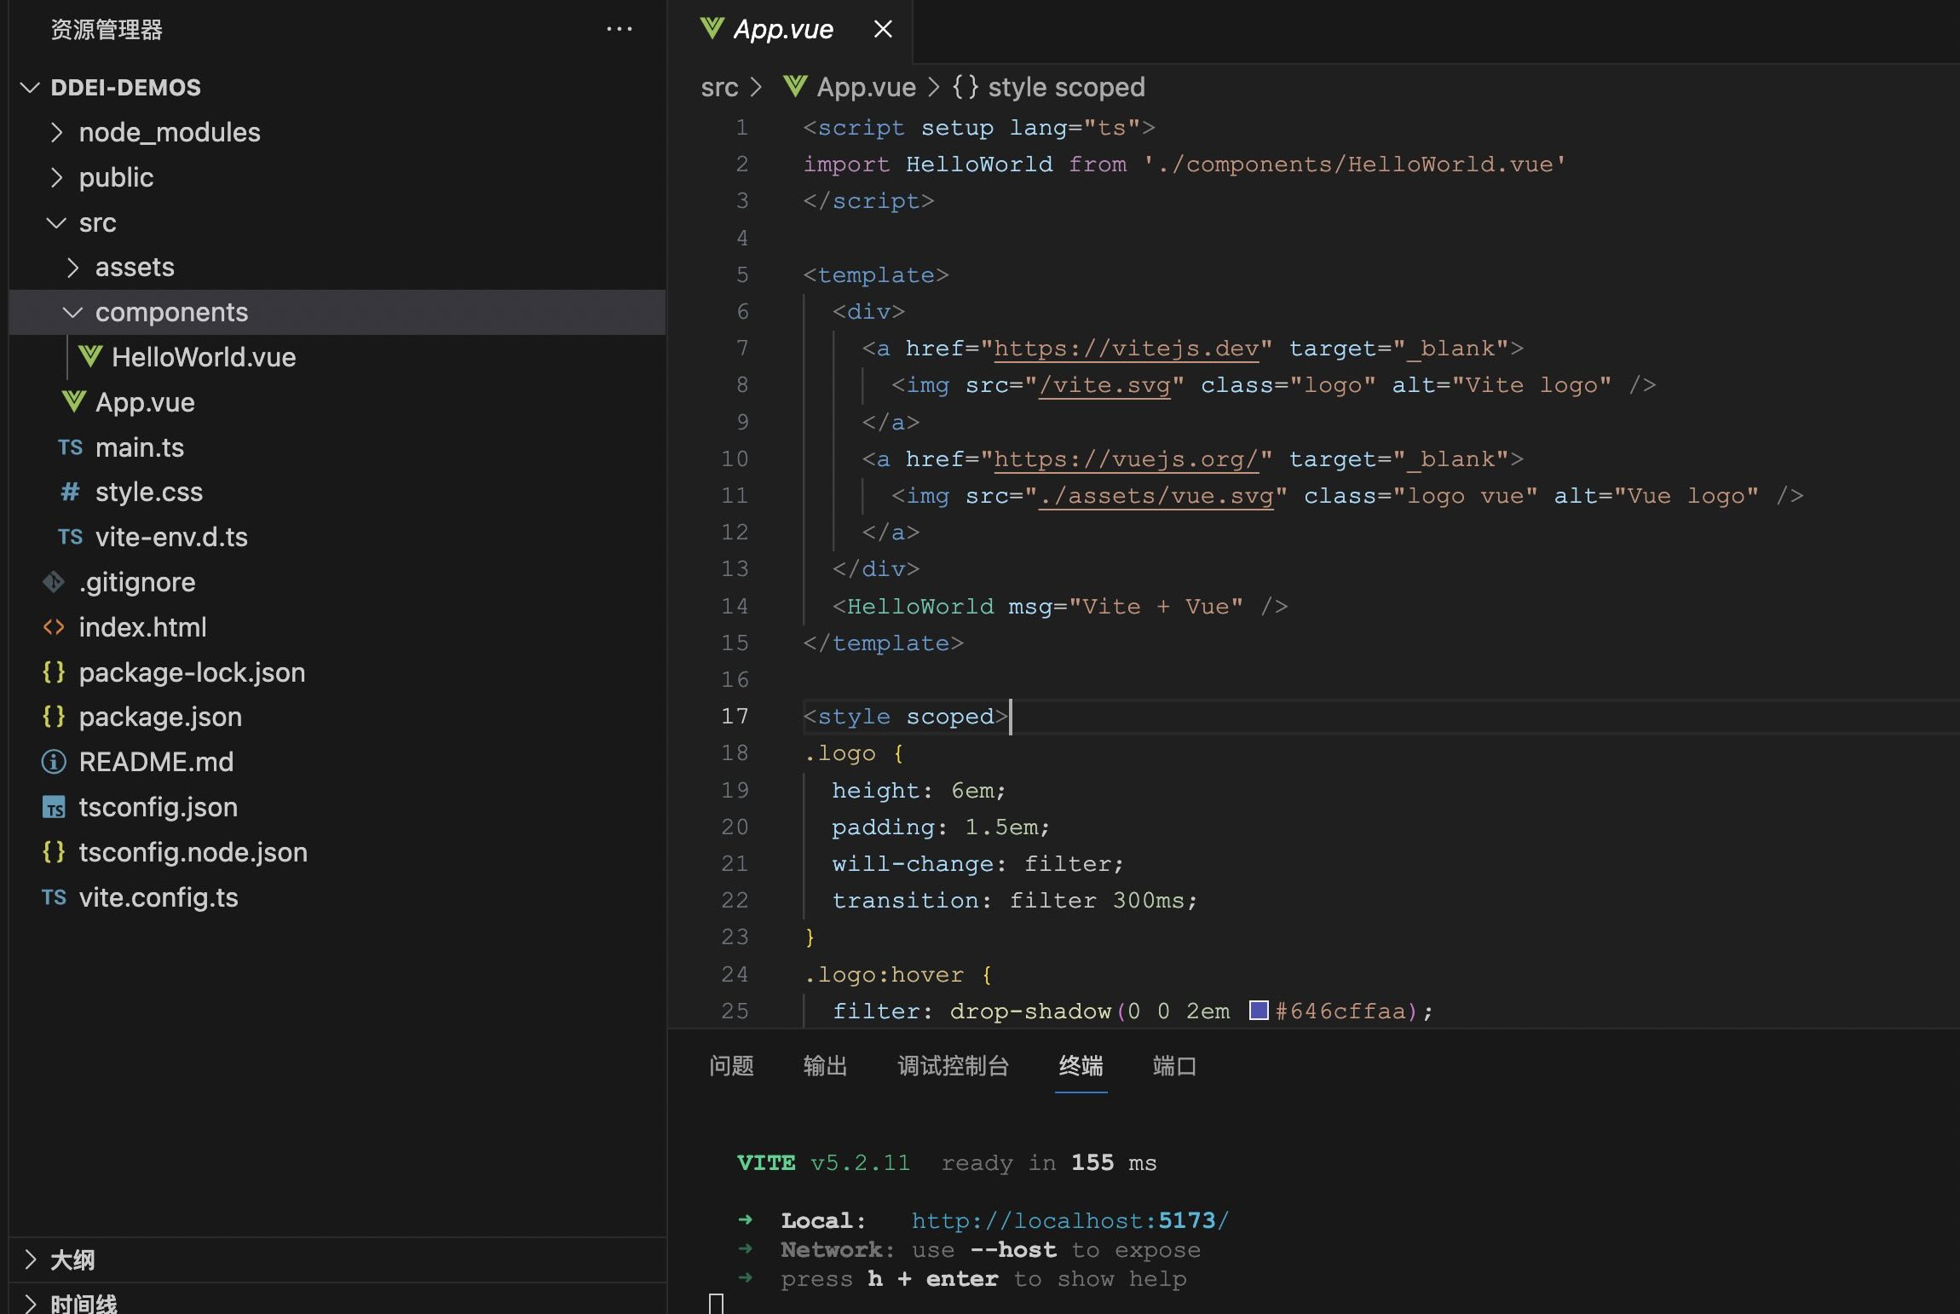Switch to the 调试控制台 debug console tab
Screen dimensions: 1960x1314
coord(953,1065)
